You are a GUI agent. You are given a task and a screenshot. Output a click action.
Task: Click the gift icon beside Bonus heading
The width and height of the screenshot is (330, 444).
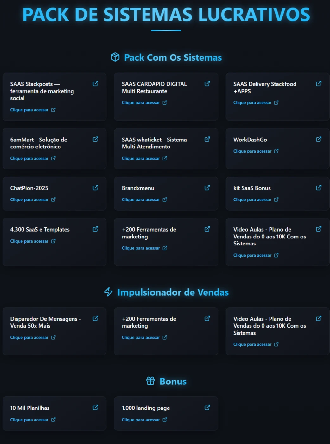pyautogui.click(x=150, y=381)
